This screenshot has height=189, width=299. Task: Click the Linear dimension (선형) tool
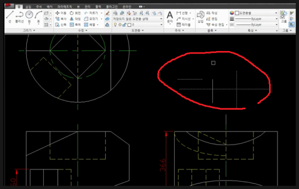click(182, 13)
